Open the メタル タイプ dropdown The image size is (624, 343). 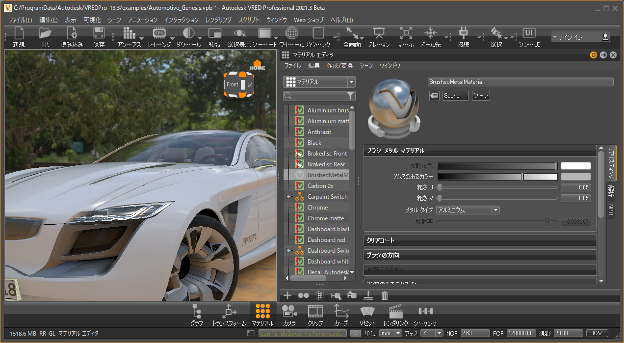(x=468, y=210)
